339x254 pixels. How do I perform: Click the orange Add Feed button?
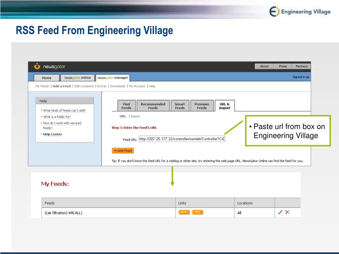[x=123, y=150]
